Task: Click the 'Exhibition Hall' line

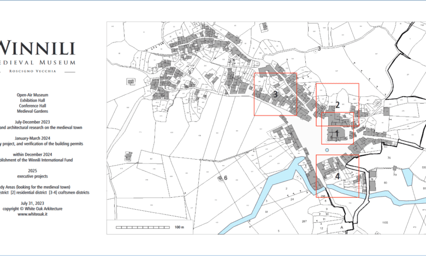Action: coord(33,100)
